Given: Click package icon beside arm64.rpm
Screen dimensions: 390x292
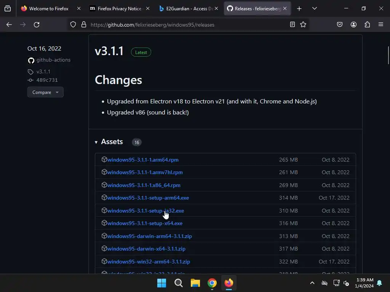Looking at the screenshot, I should coord(104,159).
